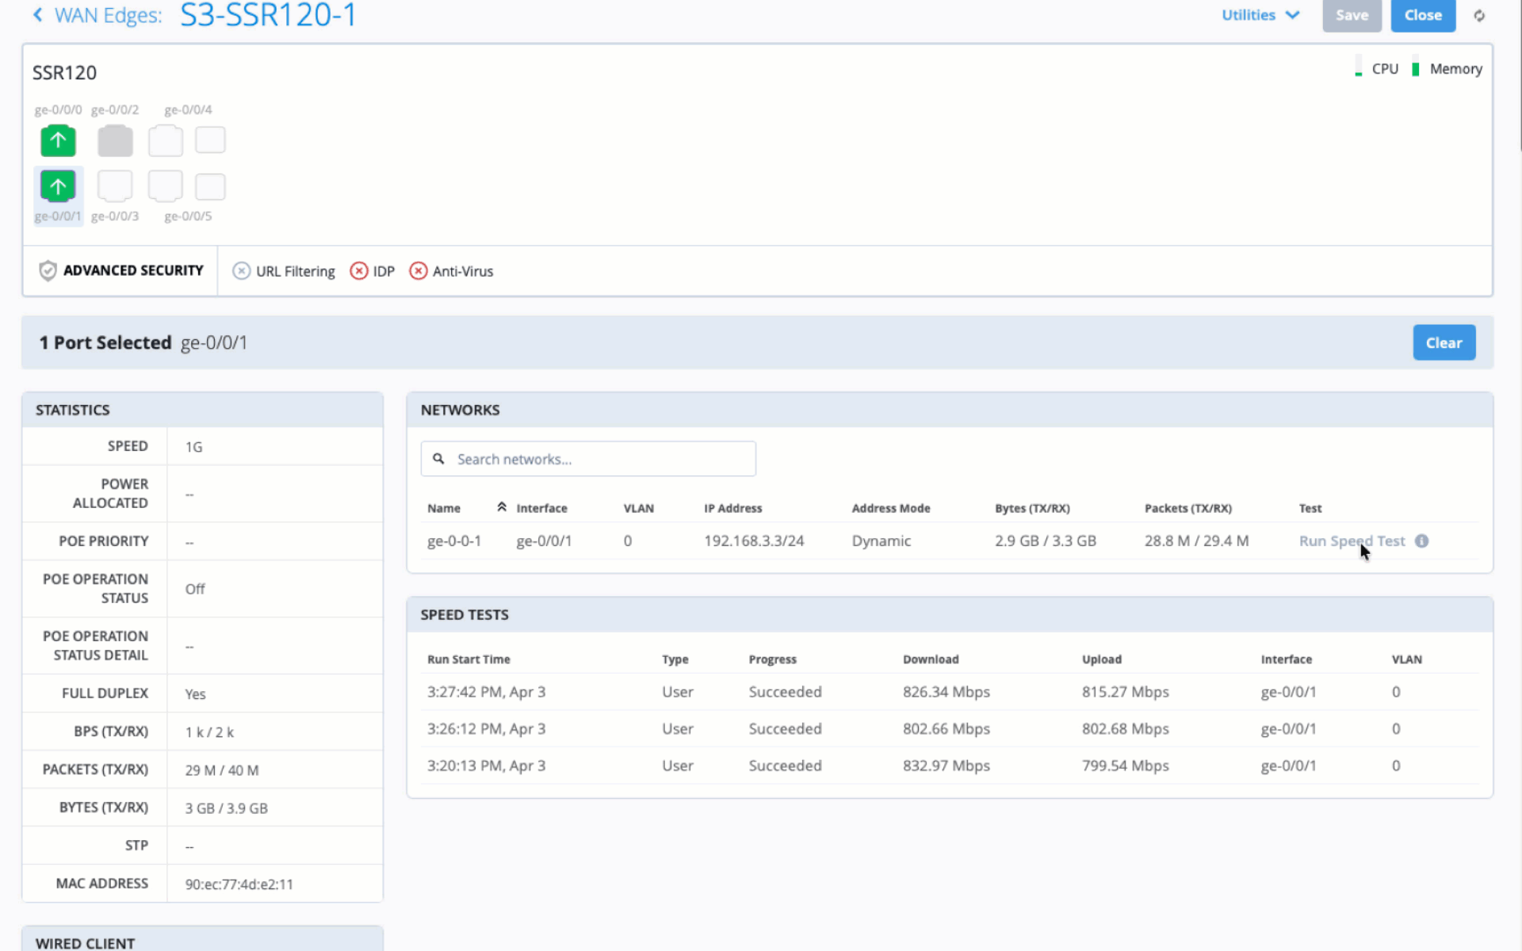Click the refresh icon beside Close
Screen dimensions: 1522x951
[x=1479, y=15]
